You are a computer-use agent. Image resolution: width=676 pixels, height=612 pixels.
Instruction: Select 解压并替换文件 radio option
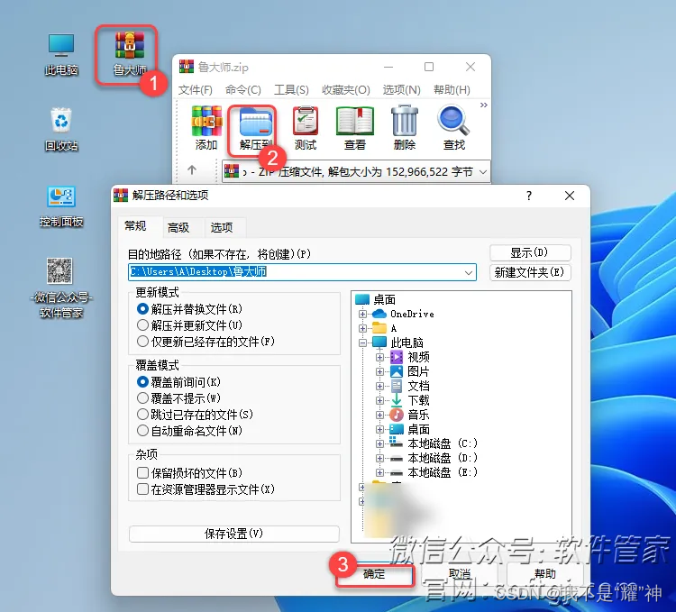point(142,309)
